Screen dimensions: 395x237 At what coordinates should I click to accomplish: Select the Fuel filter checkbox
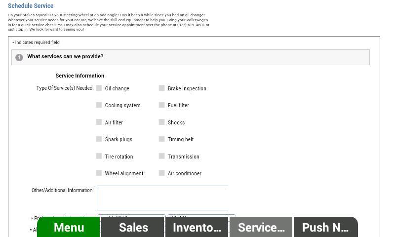click(161, 105)
